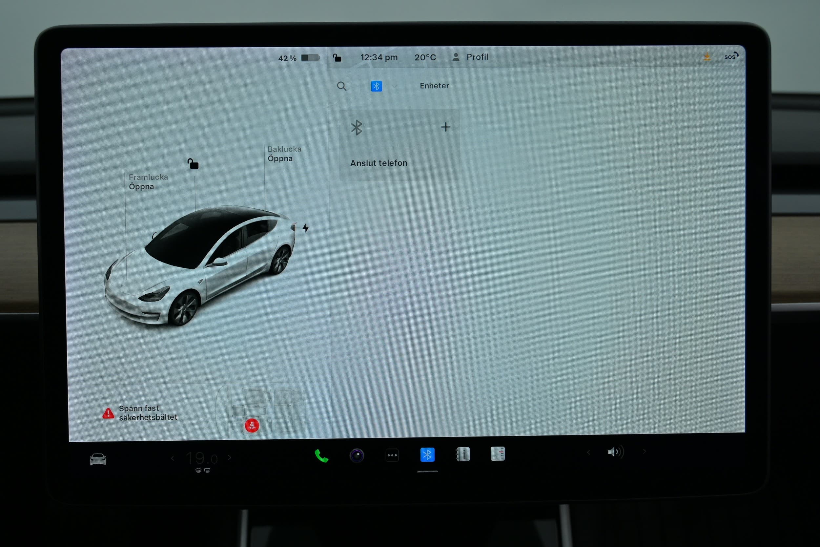
Task: Open vehicle controls via car icon
Action: [98, 459]
